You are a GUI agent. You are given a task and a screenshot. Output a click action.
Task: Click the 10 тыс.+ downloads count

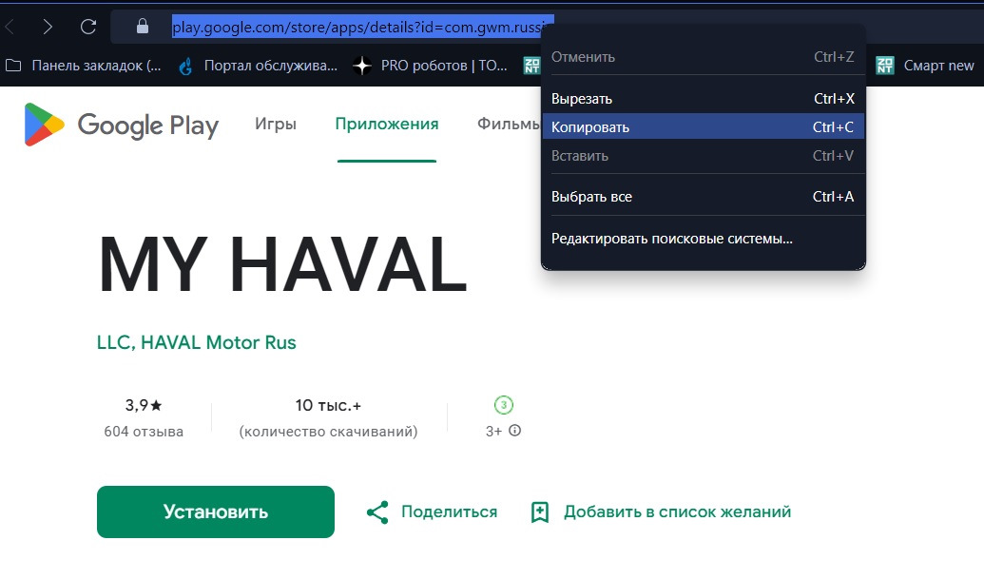[x=328, y=405]
